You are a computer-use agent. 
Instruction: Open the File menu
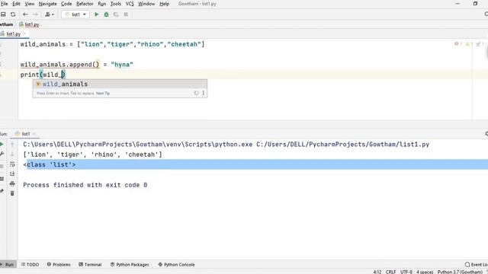click(x=5, y=4)
